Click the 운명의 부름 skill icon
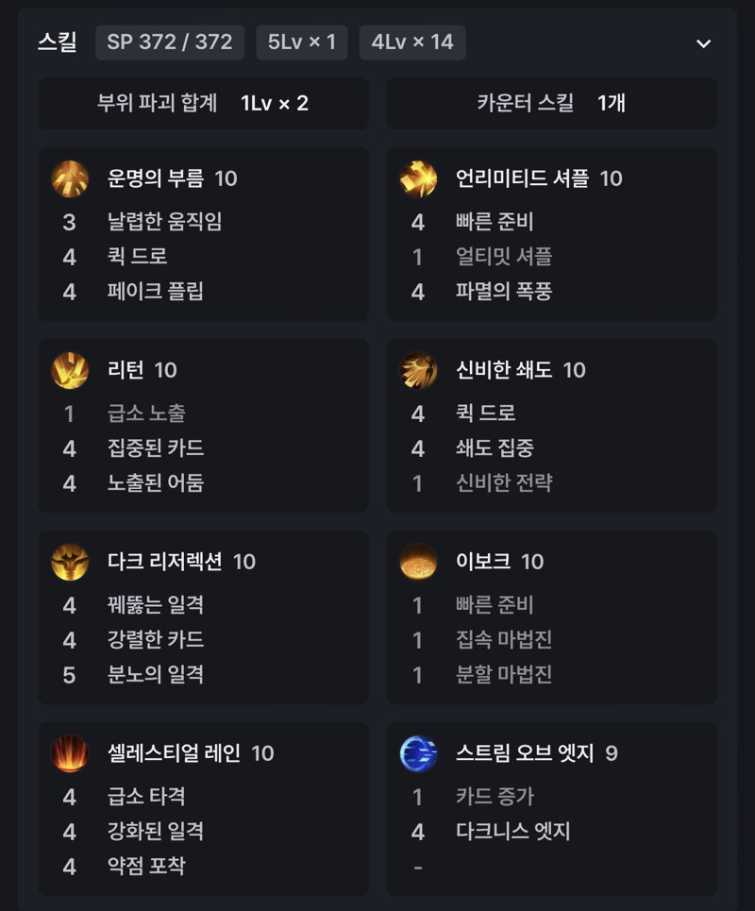 click(x=70, y=178)
